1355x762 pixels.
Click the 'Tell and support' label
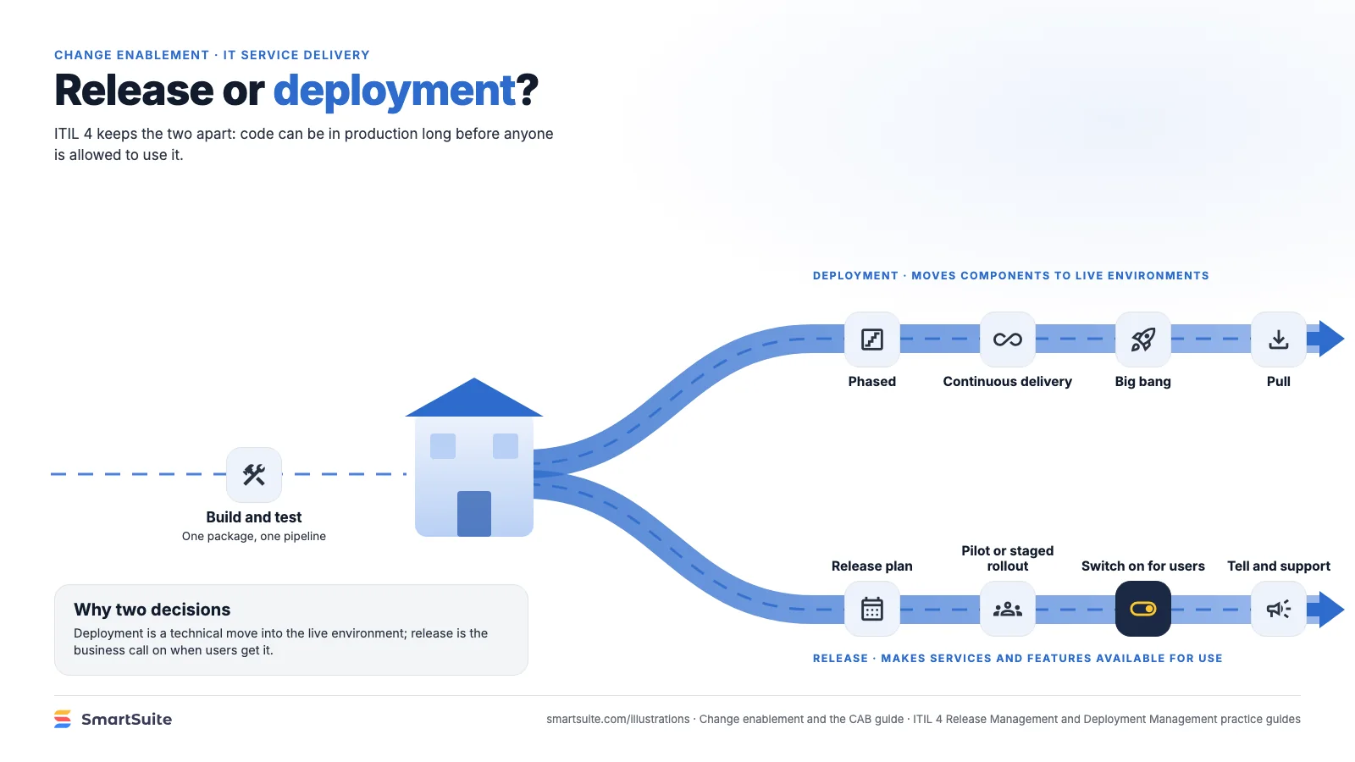pyautogui.click(x=1279, y=566)
